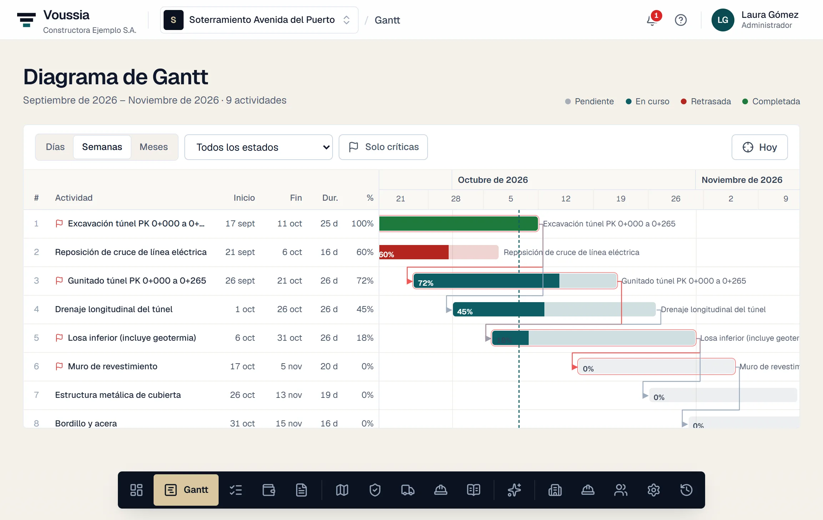Click the Excavación túnel green progress bar
Image resolution: width=823 pixels, height=520 pixels.
coord(459,224)
